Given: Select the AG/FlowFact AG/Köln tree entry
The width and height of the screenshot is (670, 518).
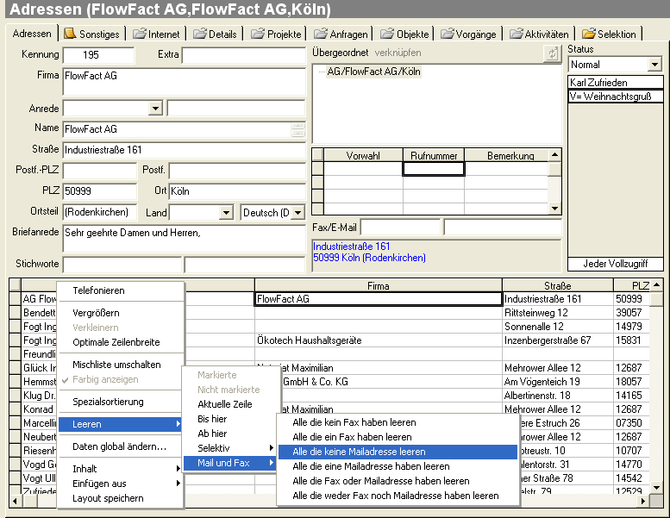Looking at the screenshot, I should [x=373, y=72].
